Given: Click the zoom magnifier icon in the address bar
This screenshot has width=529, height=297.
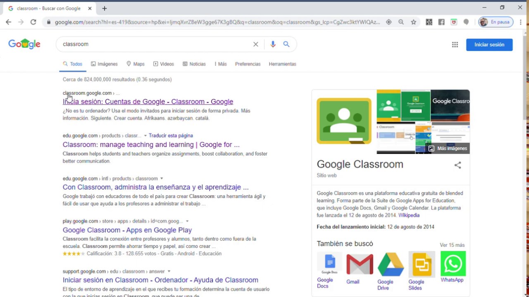Looking at the screenshot, I should 401,22.
